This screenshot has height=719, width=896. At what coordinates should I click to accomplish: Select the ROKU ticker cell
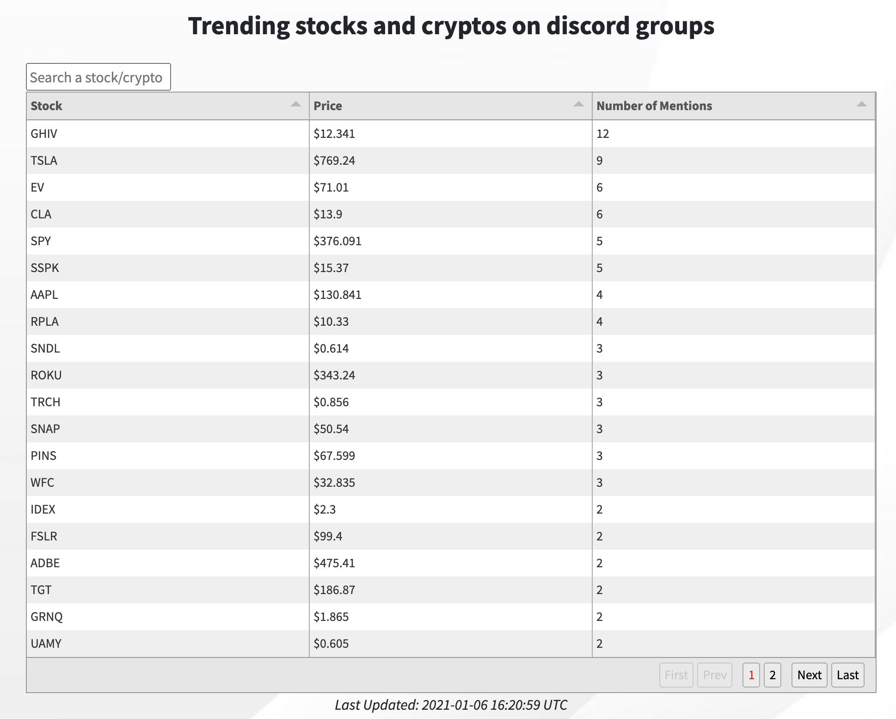pos(168,375)
